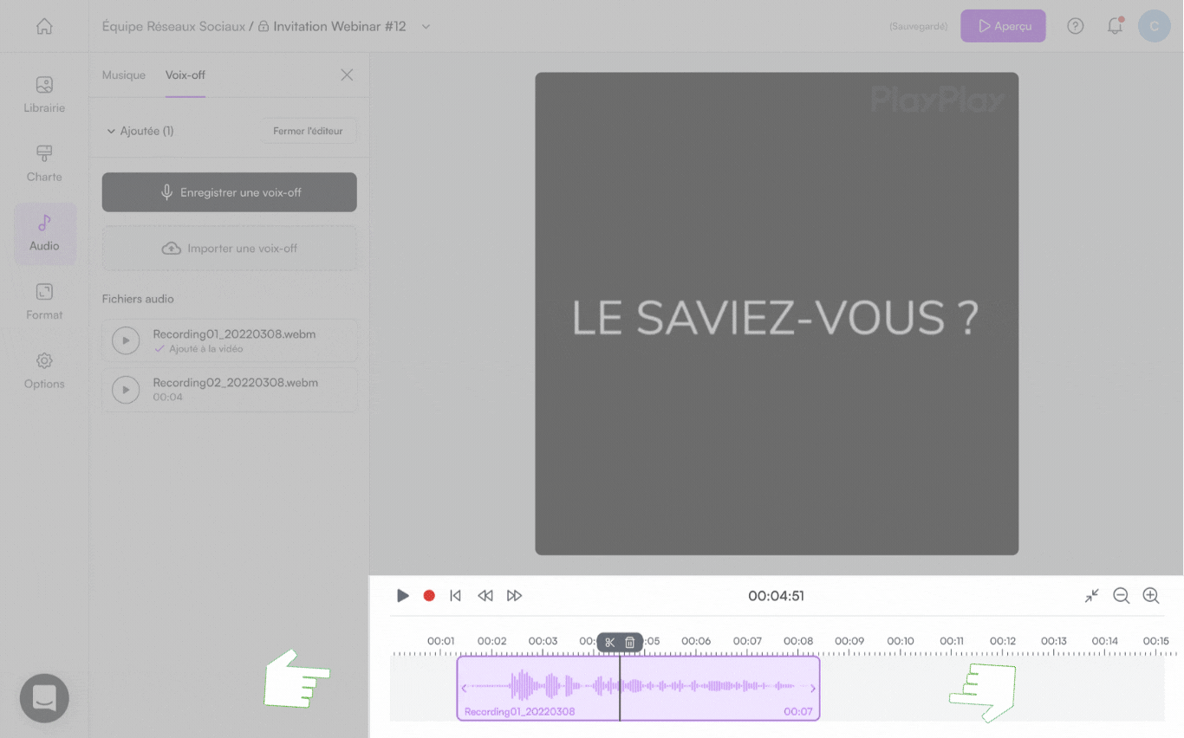Click the 00:13 mark on ruler
1184x738 pixels.
tap(1054, 641)
